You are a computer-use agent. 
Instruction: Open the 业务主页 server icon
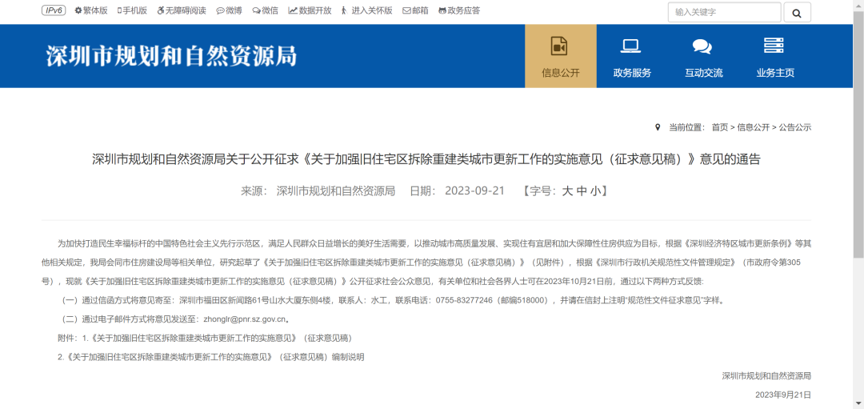(x=774, y=46)
